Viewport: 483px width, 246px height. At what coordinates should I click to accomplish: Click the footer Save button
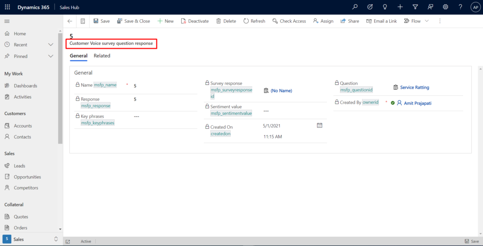[x=472, y=241]
